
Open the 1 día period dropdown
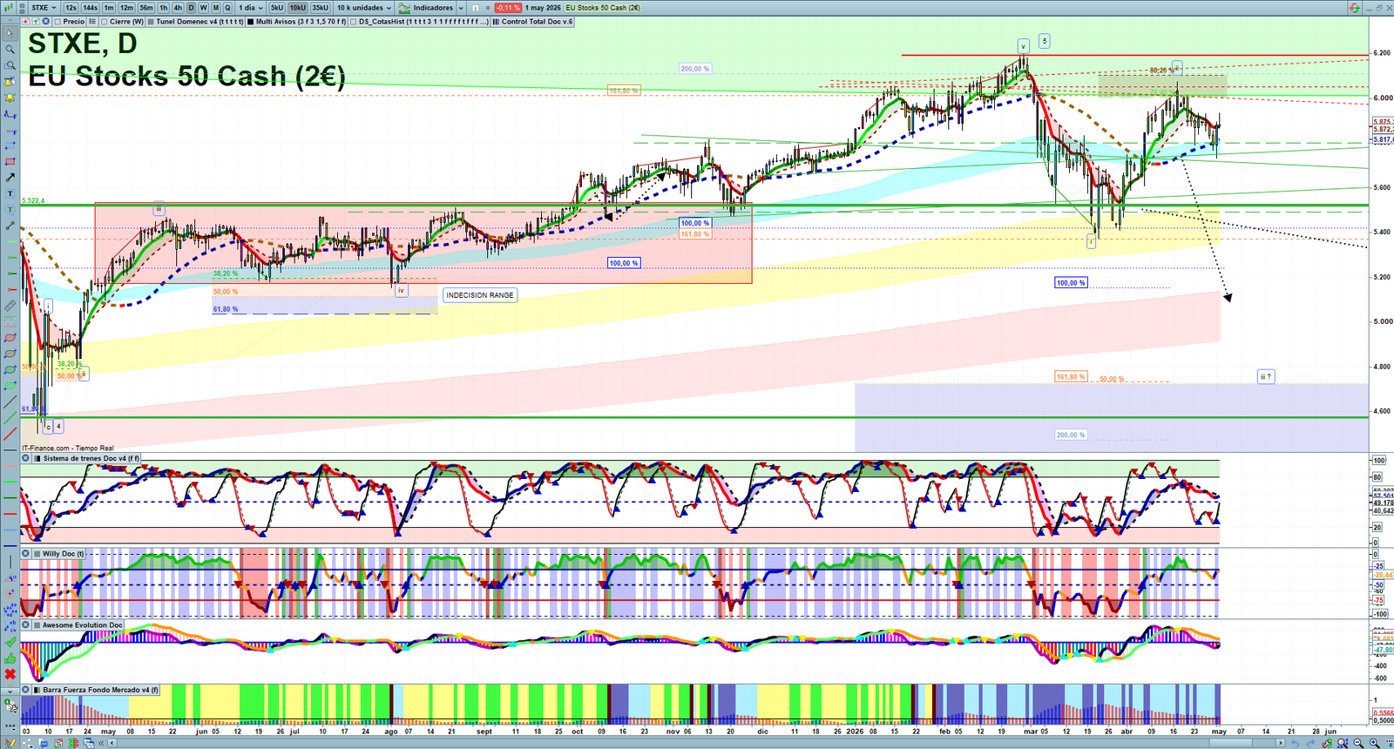pos(251,8)
